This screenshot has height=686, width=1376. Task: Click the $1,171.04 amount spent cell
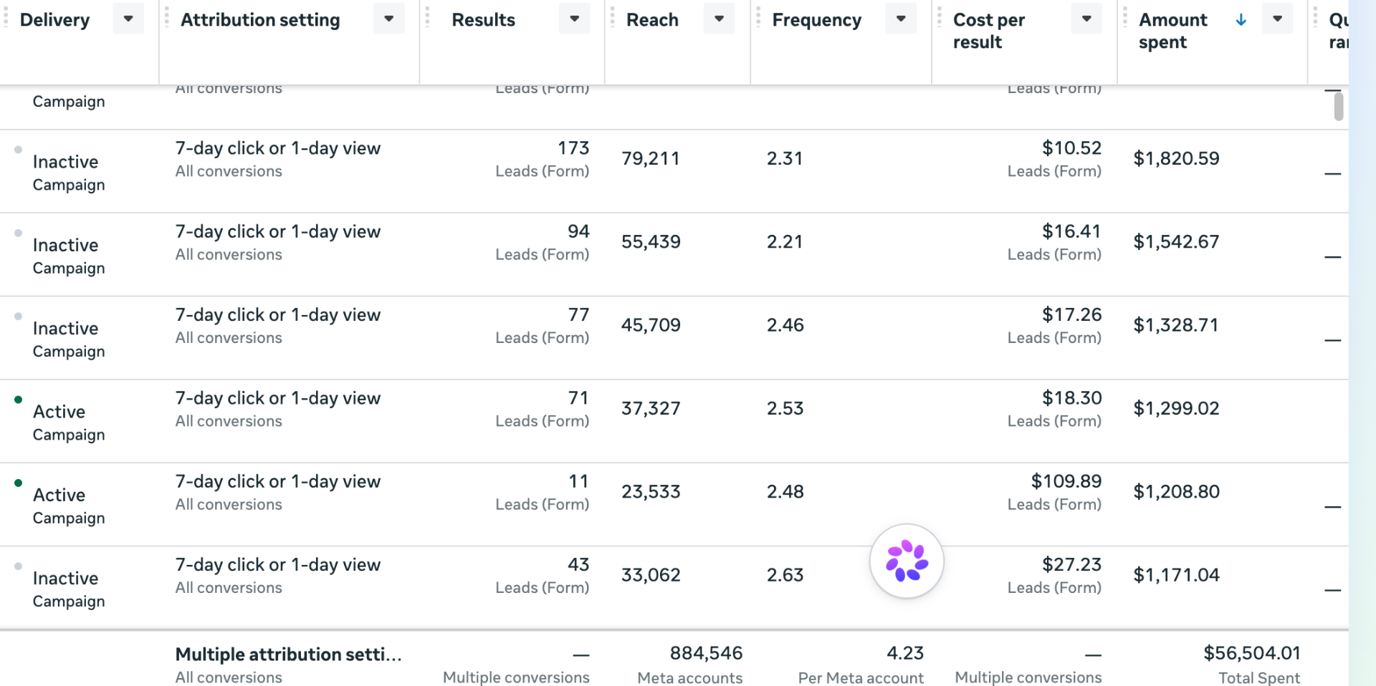coord(1176,575)
